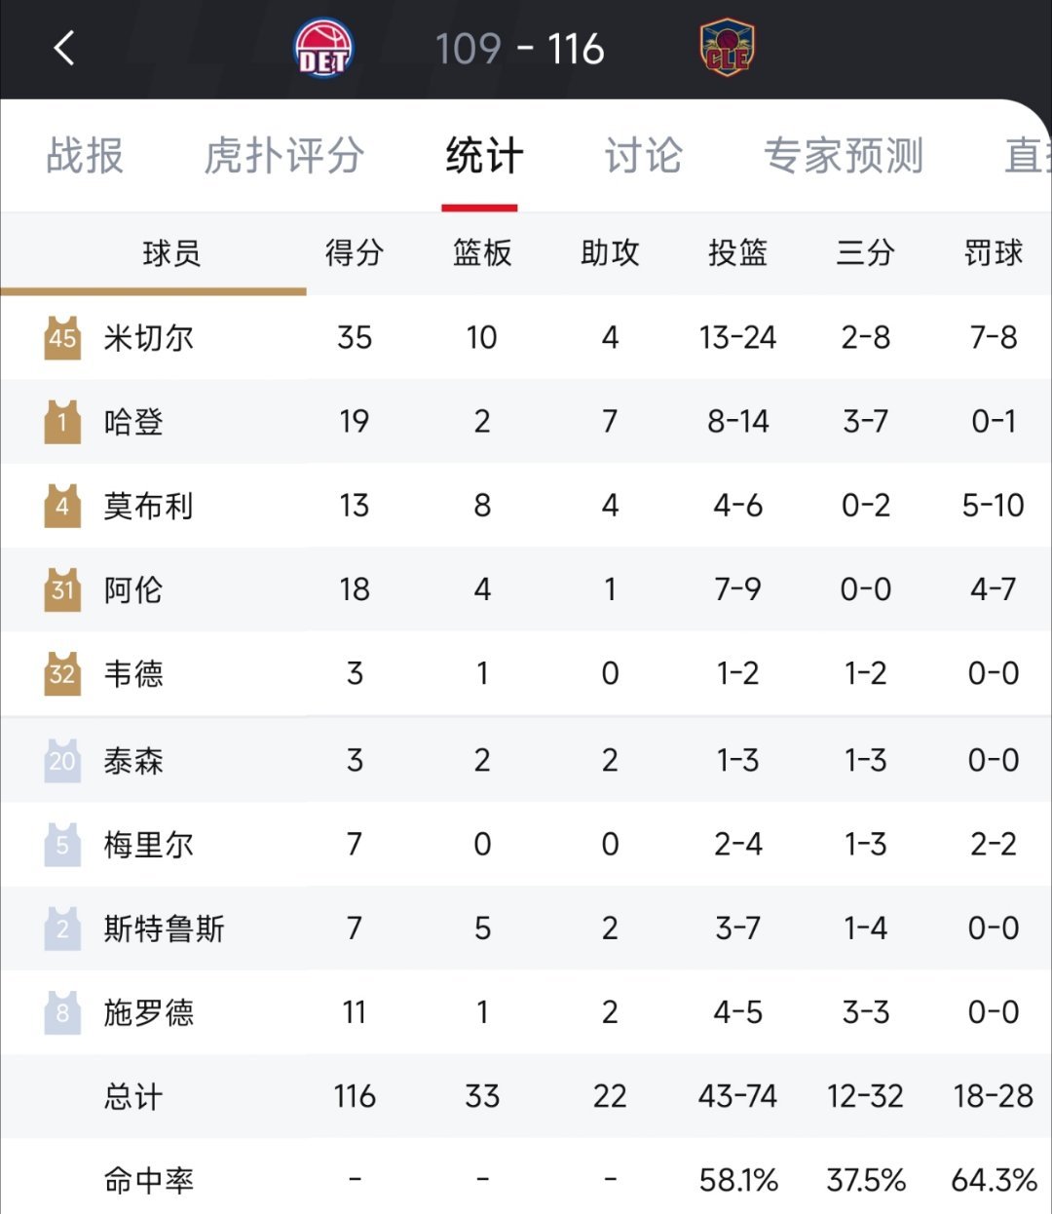Tap the back arrow icon
Screen dimensions: 1052x1214
coord(64,48)
